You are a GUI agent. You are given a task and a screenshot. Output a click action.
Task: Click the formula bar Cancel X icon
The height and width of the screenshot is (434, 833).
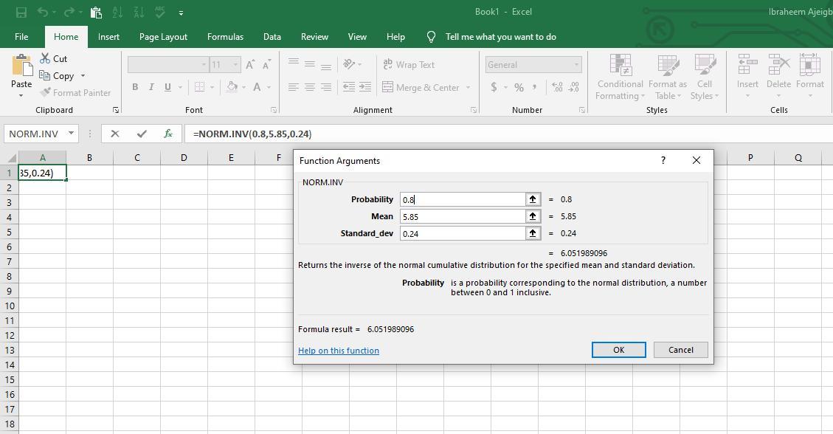coord(114,134)
